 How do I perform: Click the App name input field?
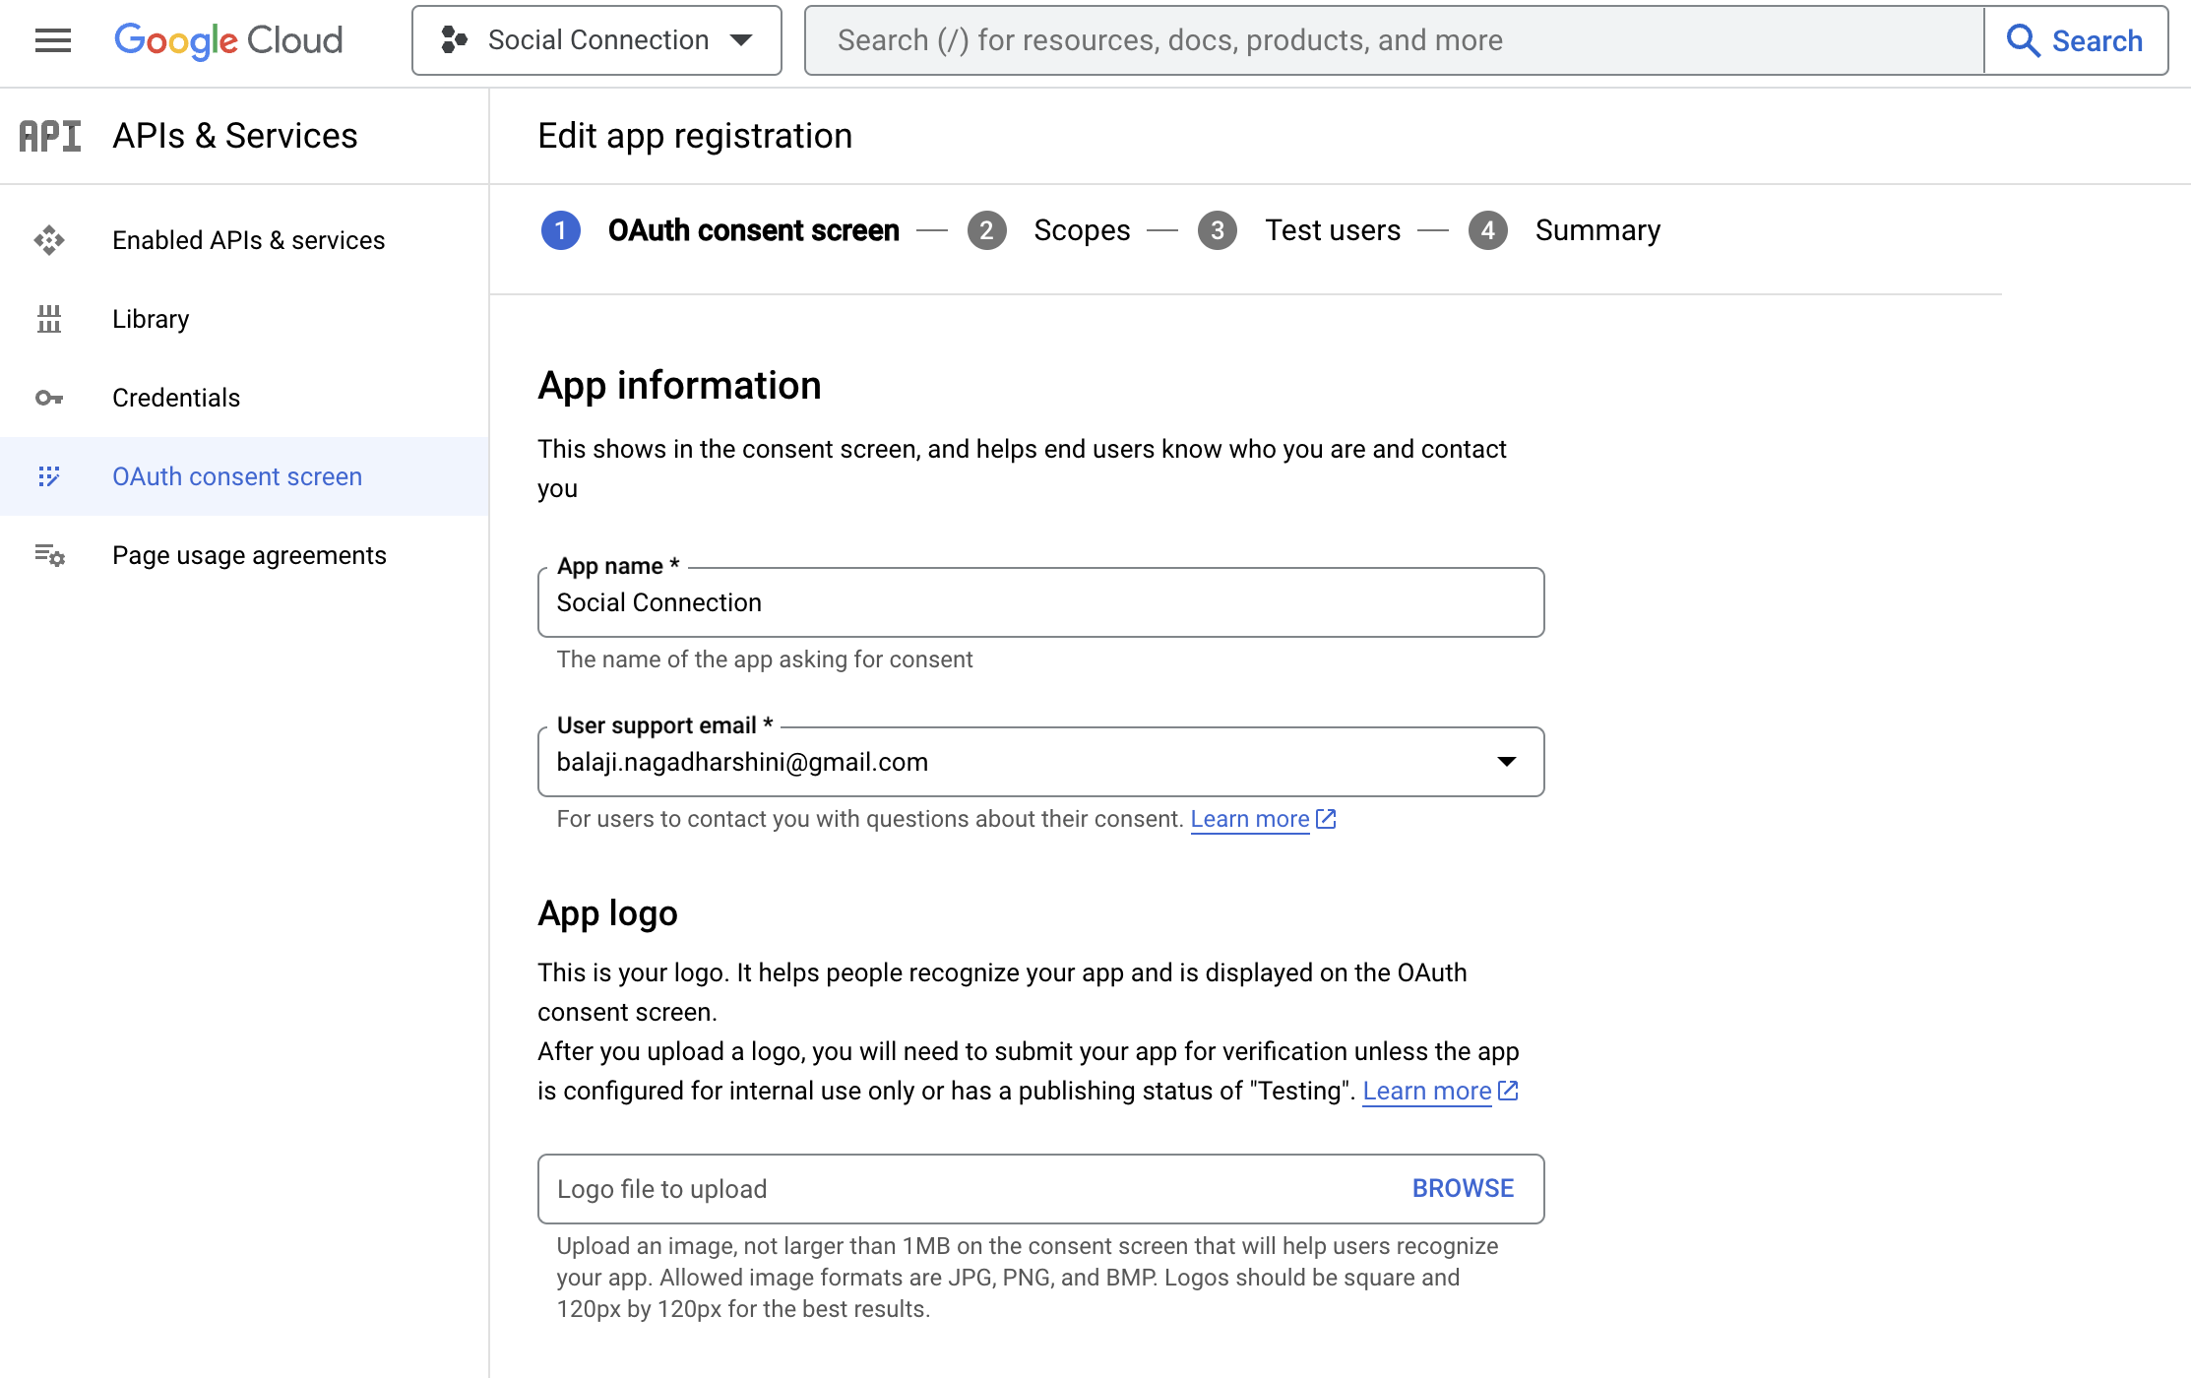[1041, 602]
